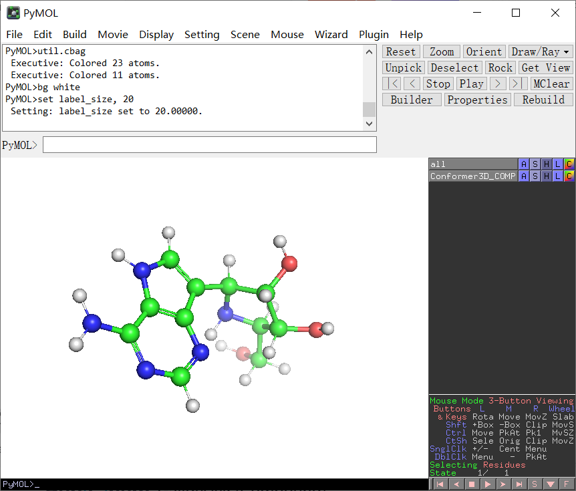Play movie using bottom triangle icon
Screen dimensions: 576x491
(488, 484)
